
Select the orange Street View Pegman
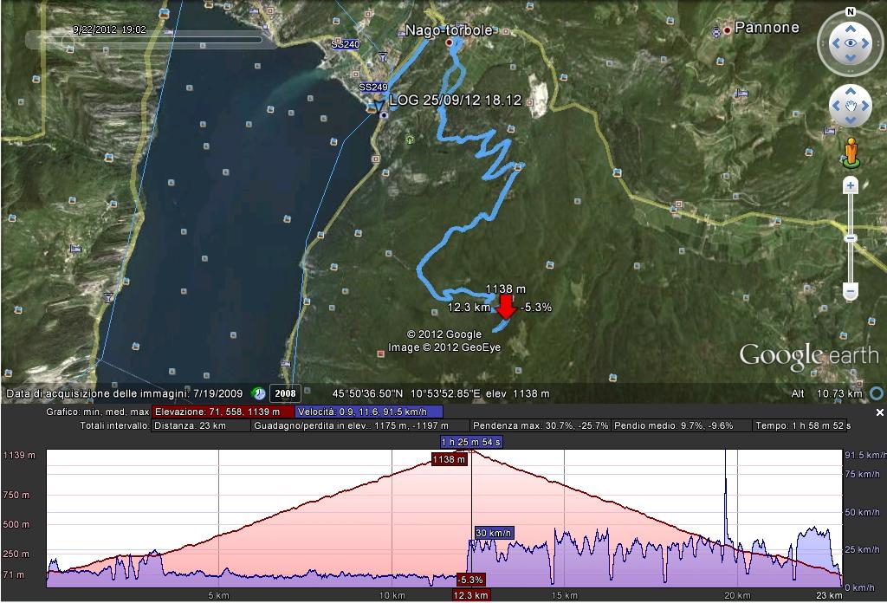click(x=851, y=150)
